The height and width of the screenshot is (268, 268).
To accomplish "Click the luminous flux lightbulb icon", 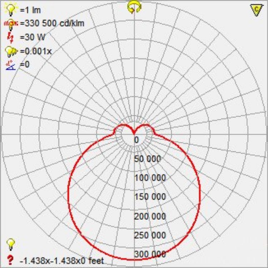I will pyautogui.click(x=11, y=9).
